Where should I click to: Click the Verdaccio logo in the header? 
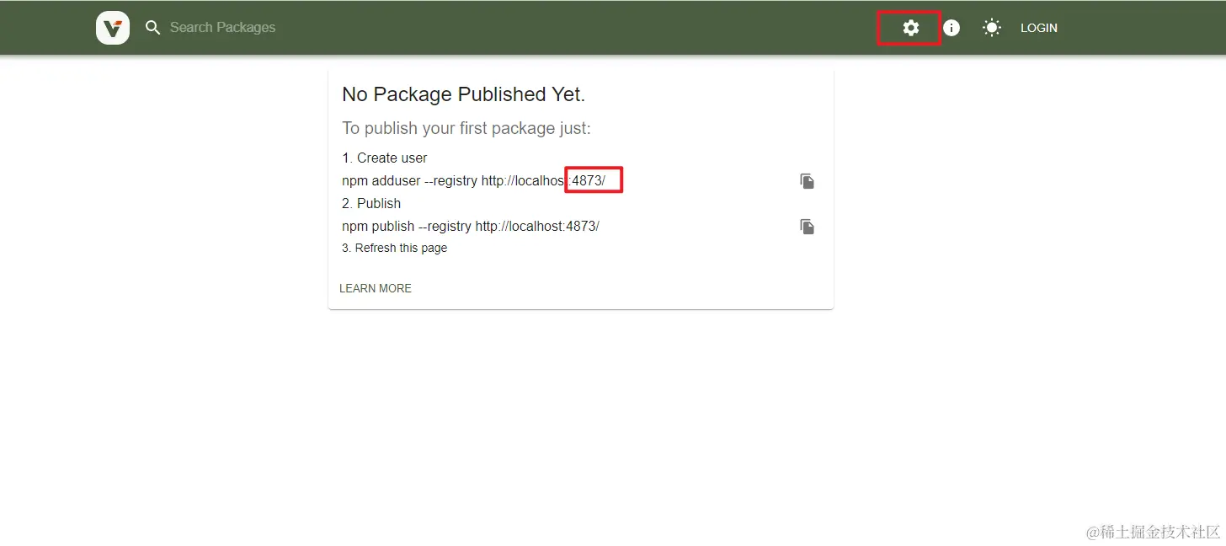coord(113,28)
